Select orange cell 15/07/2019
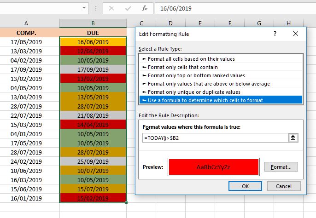Screen dimensions: 316x218 (x=93, y=189)
